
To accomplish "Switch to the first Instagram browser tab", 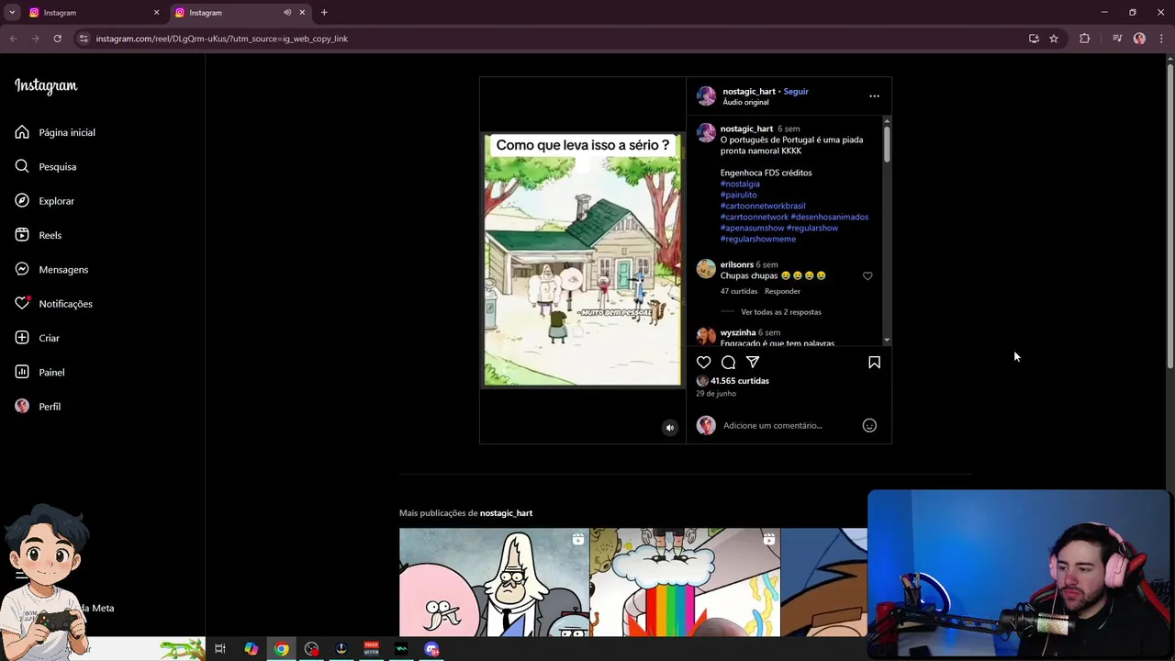I will (x=90, y=13).
